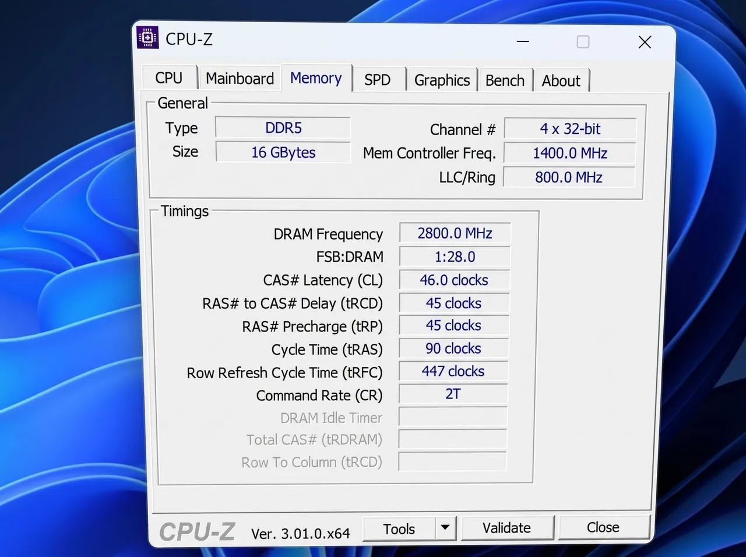Screen dimensions: 746x557
Task: Select the 46.0 clocks CAS latency value
Action: pyautogui.click(x=454, y=280)
